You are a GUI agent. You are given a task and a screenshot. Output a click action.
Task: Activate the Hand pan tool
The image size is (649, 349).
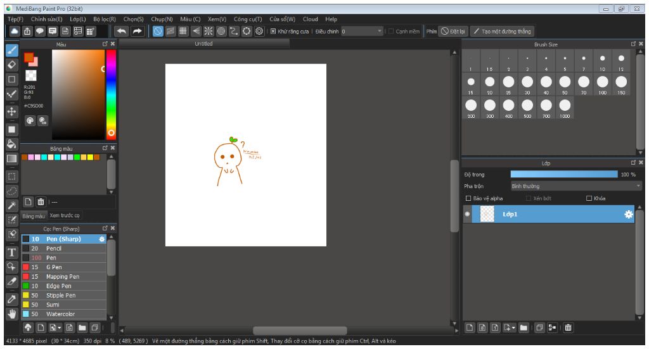[11, 314]
